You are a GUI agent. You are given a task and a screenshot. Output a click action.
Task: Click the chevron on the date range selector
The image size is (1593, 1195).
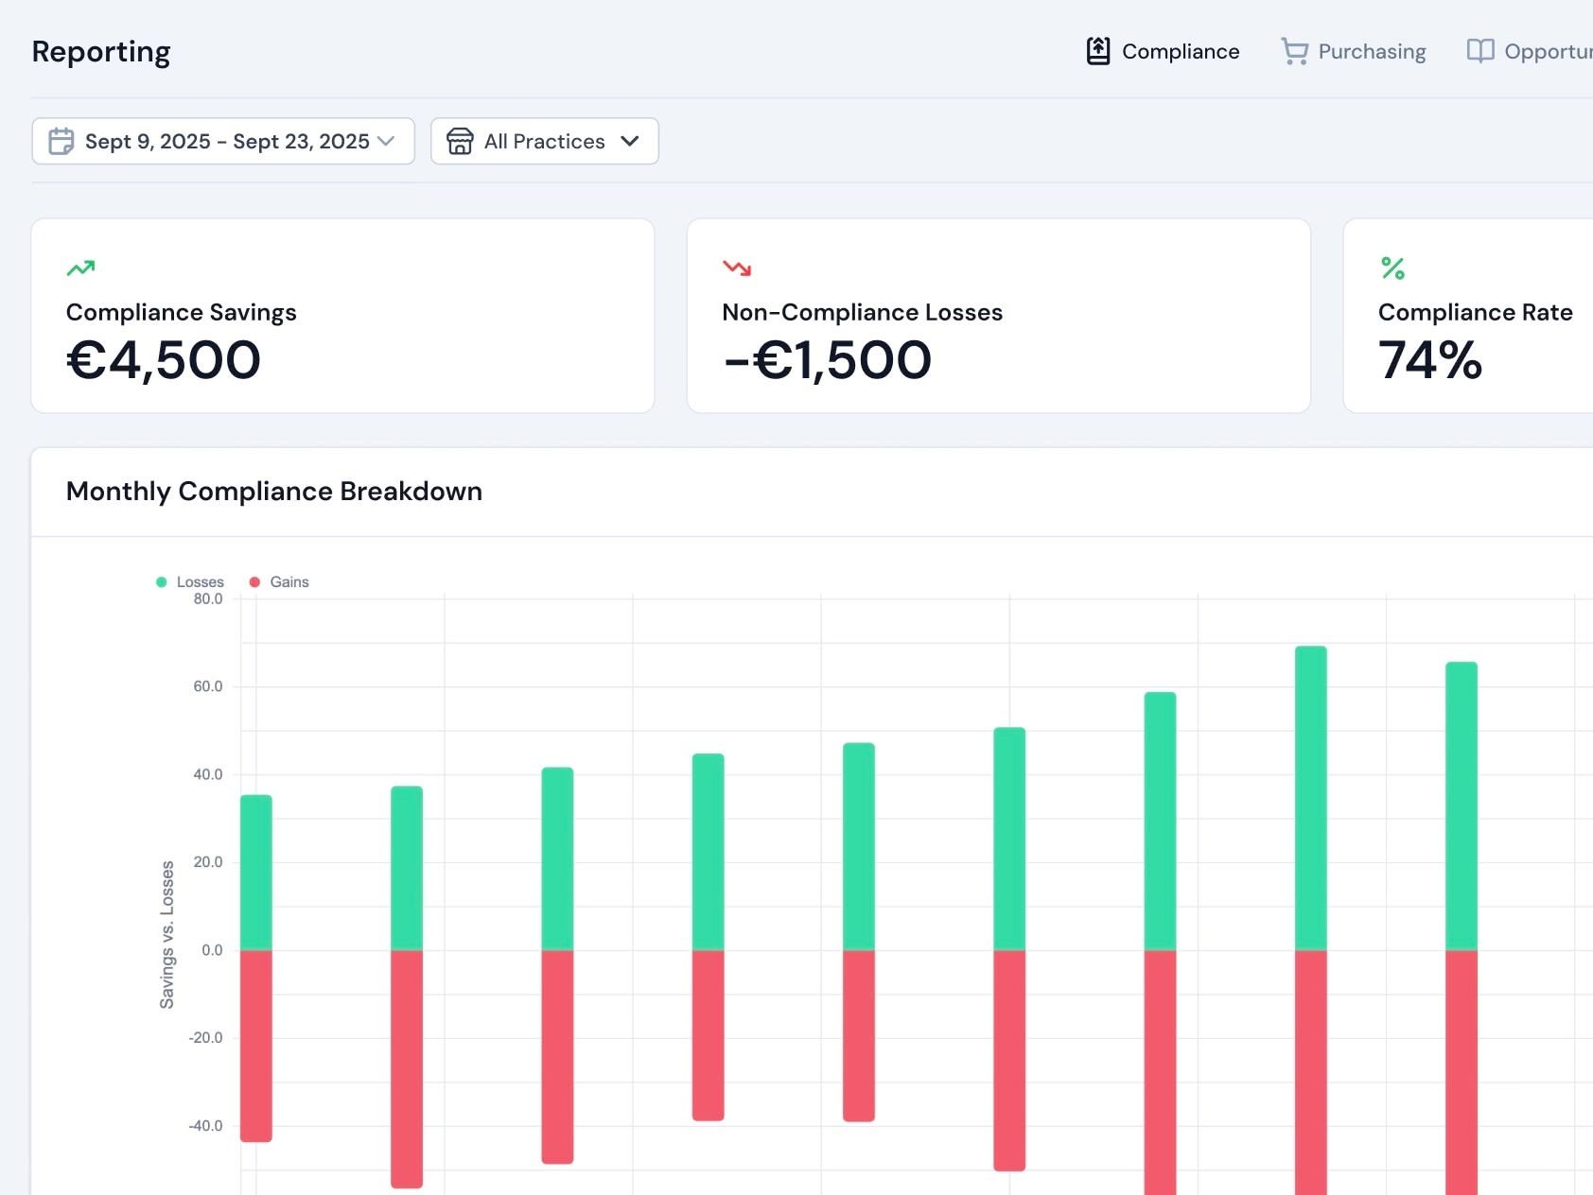pyautogui.click(x=387, y=142)
